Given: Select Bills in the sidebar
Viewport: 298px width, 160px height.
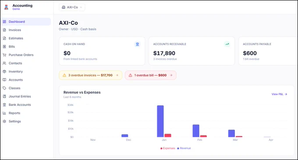Looking at the screenshot, I should pyautogui.click(x=26, y=47).
